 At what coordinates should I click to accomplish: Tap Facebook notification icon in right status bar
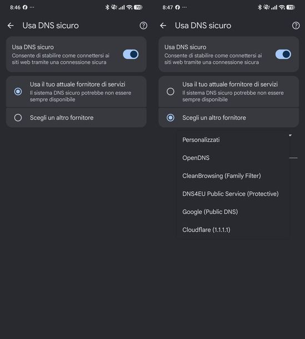(177, 7)
